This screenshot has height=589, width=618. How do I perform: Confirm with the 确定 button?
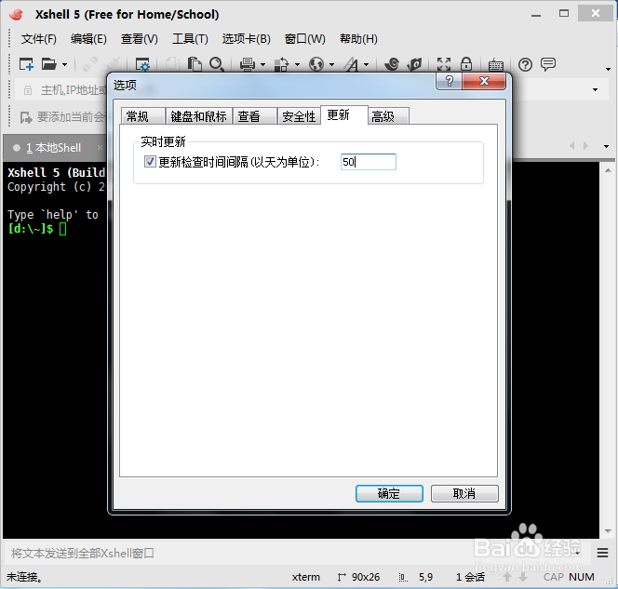(x=389, y=494)
